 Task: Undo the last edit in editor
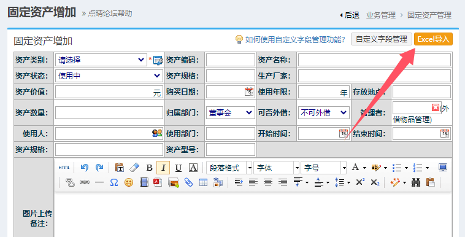85,168
